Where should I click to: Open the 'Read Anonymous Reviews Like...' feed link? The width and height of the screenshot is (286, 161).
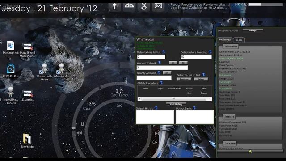tap(198, 4)
